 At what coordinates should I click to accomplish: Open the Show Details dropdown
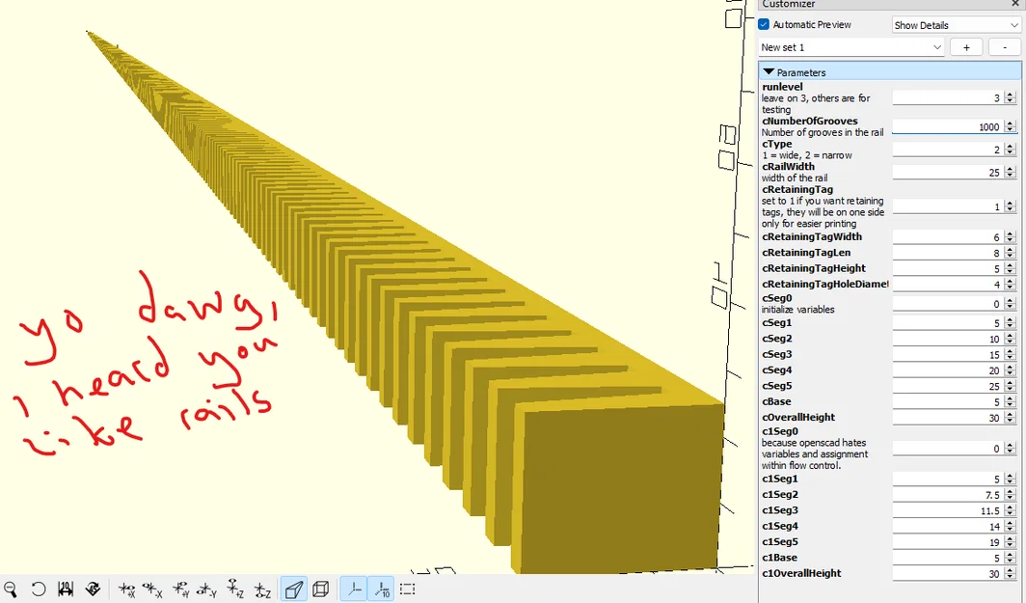955,24
